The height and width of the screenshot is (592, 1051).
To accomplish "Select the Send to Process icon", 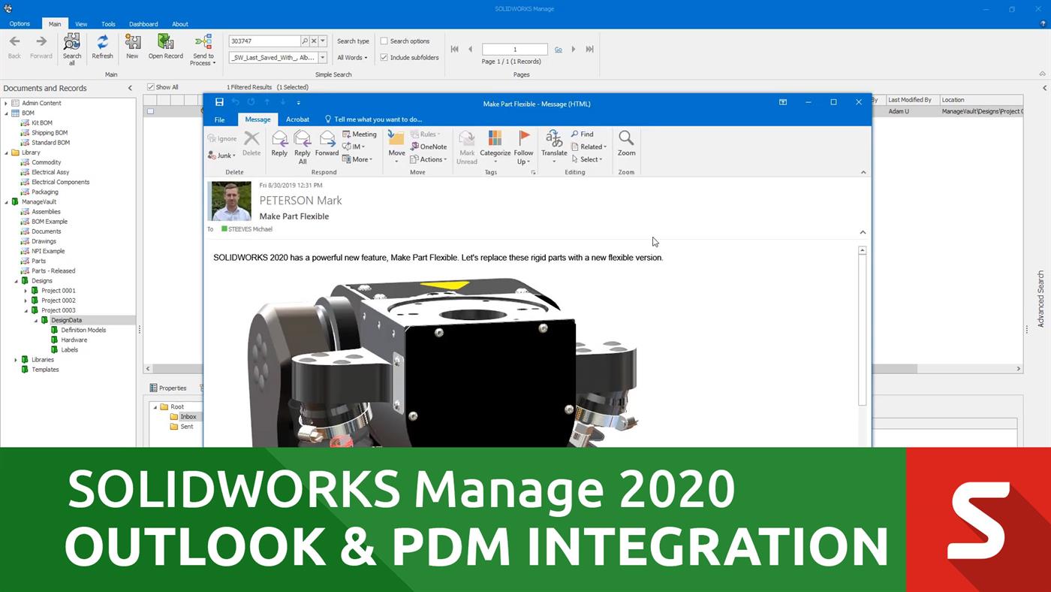I will pyautogui.click(x=203, y=50).
